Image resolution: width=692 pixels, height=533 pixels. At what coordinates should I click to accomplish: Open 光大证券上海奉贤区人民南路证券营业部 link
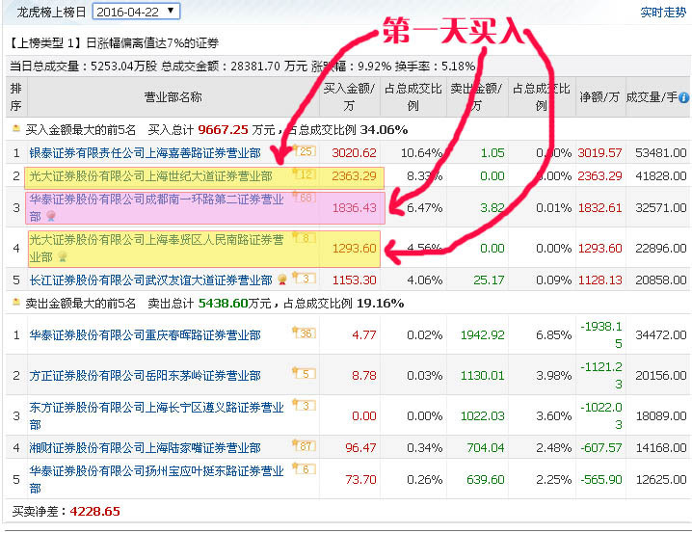[x=156, y=249]
